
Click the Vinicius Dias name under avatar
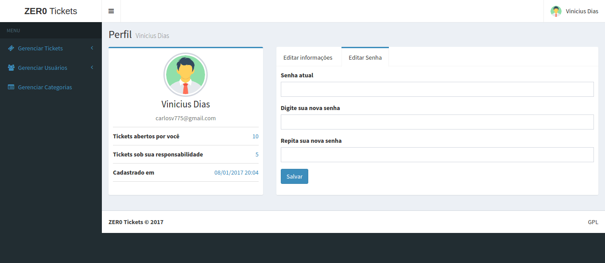[x=186, y=104]
